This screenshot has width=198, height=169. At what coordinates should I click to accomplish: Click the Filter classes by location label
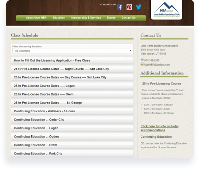[27, 46]
